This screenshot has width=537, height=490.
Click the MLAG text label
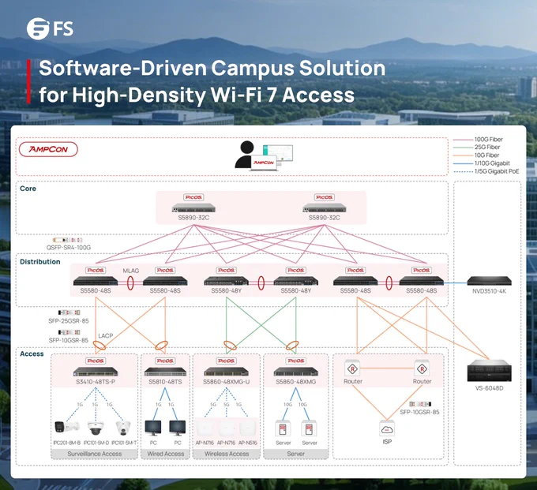pos(131,271)
